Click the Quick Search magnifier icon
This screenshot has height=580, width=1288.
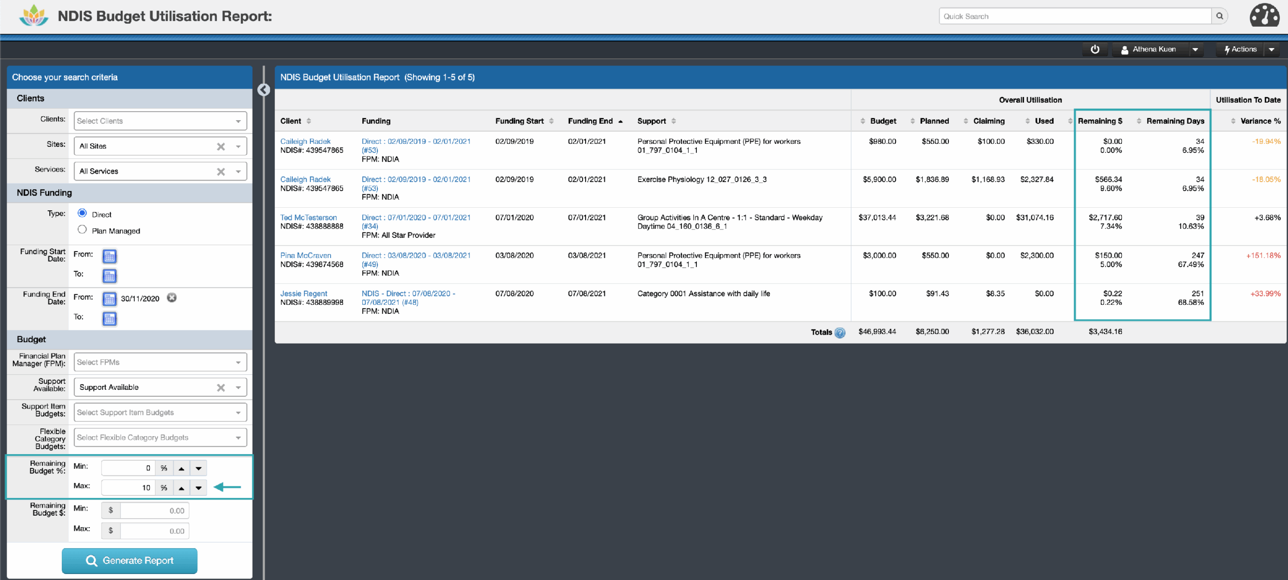1219,16
